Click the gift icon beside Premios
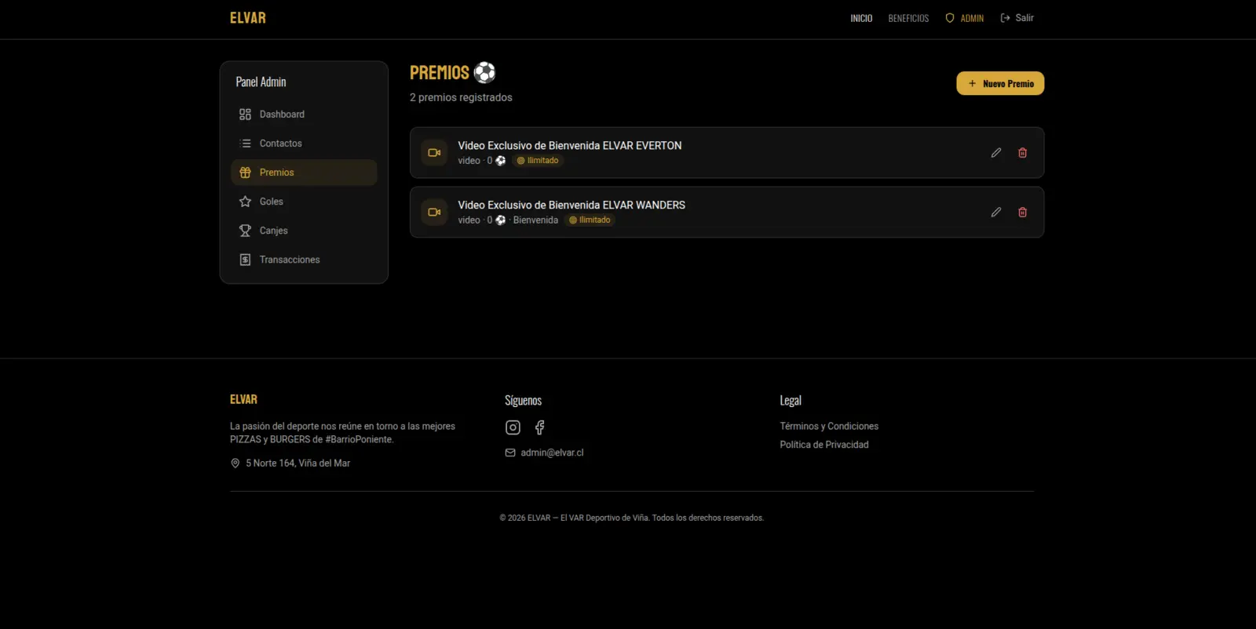 point(245,173)
